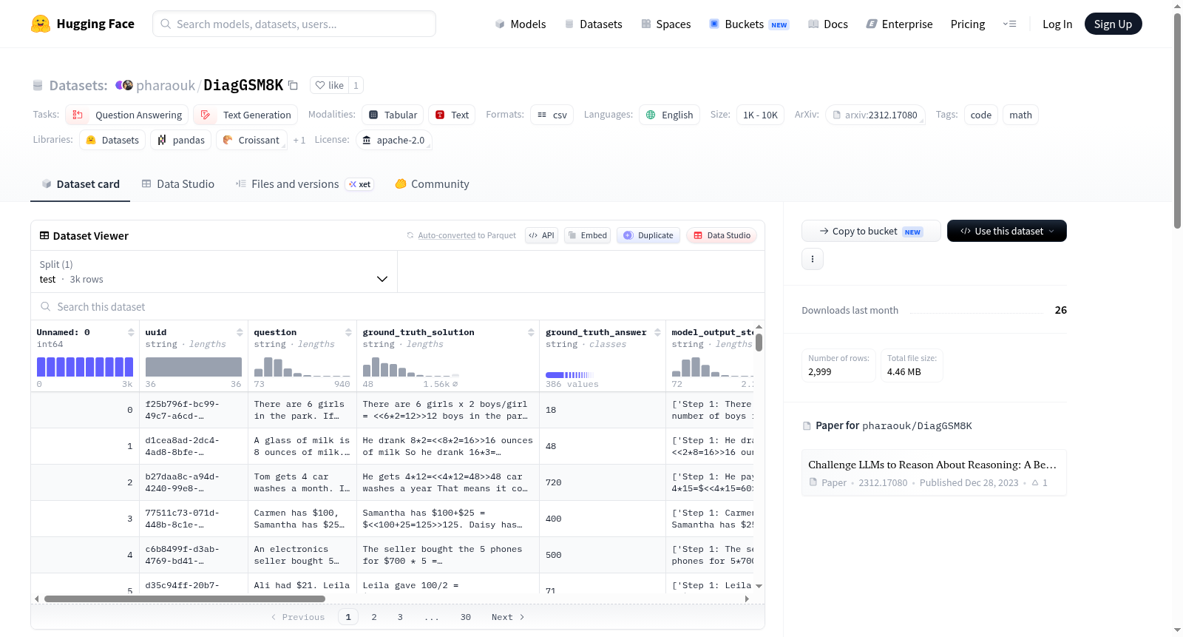This screenshot has height=637, width=1183.
Task: Click the apache-2.0 license tag
Action: point(393,140)
